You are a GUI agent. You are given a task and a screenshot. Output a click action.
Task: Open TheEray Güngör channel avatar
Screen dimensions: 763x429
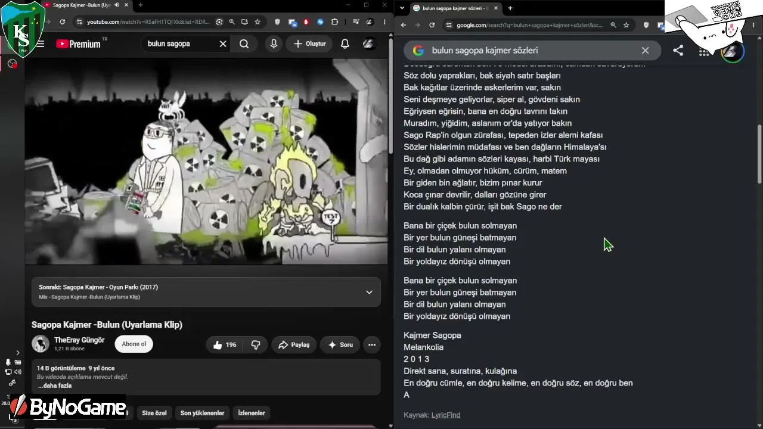[41, 344]
